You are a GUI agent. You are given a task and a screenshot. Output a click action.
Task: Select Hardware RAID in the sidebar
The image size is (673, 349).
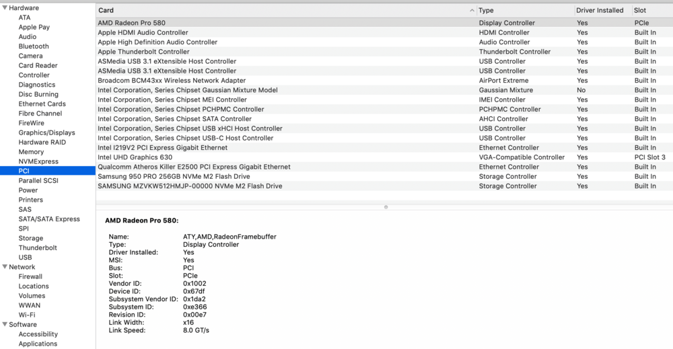pyautogui.click(x=42, y=143)
